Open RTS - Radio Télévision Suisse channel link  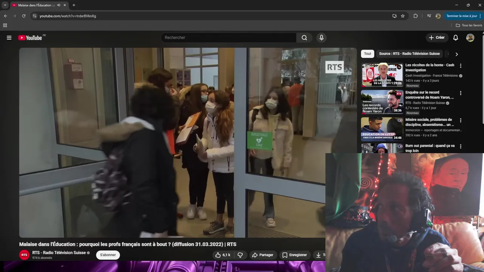[59, 253]
